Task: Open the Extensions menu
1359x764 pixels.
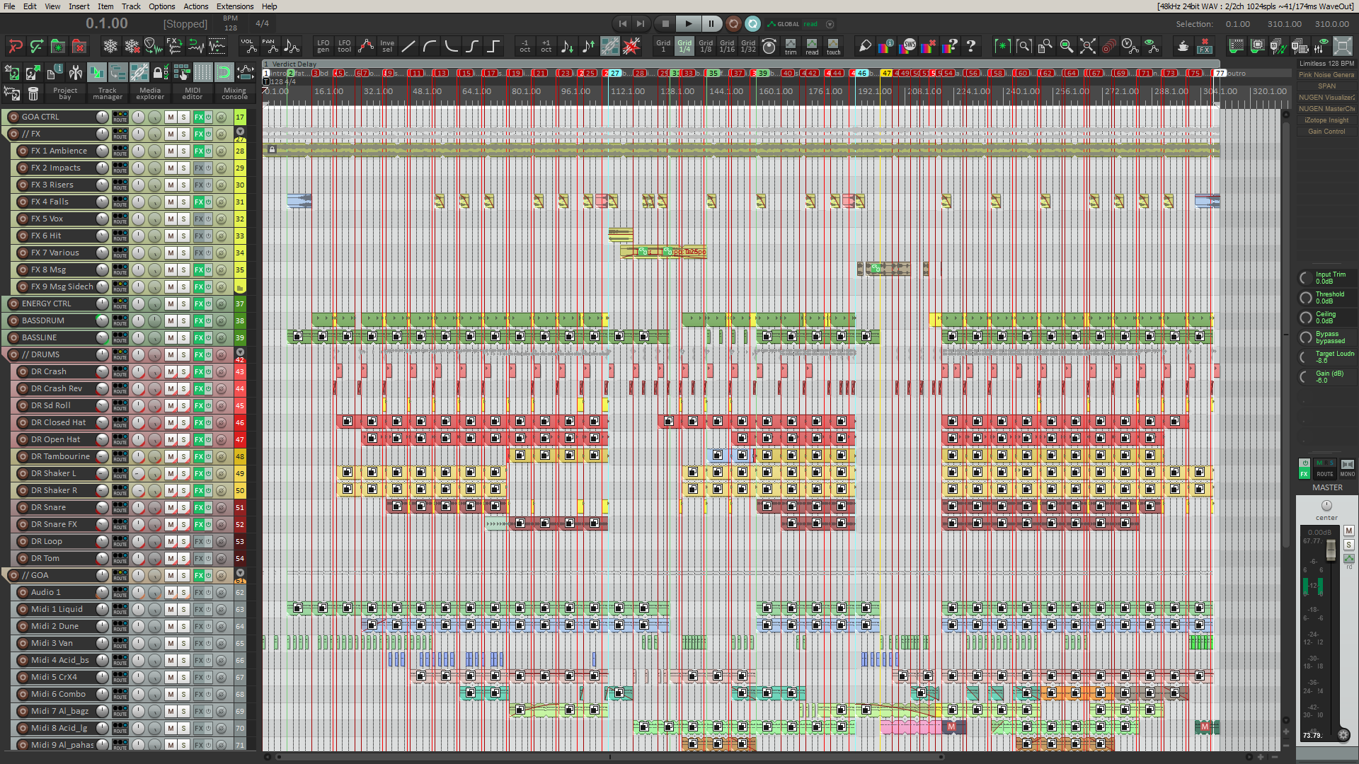Action: (x=235, y=6)
